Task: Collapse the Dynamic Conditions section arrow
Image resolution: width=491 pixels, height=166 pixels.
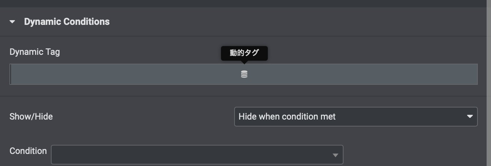Action: tap(12, 22)
